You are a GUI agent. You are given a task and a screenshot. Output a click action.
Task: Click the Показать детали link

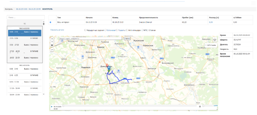tap(57, 30)
